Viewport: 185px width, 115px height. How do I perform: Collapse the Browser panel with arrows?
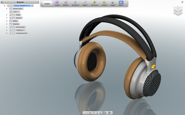pos(2,2)
